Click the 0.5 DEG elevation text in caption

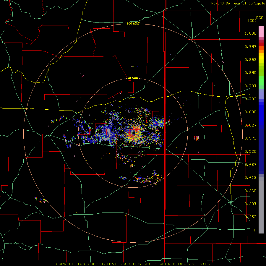(x=142, y=264)
